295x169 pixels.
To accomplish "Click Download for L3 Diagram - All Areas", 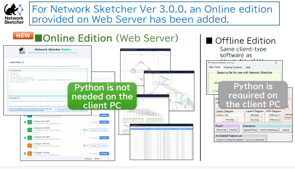I will (x=104, y=146).
